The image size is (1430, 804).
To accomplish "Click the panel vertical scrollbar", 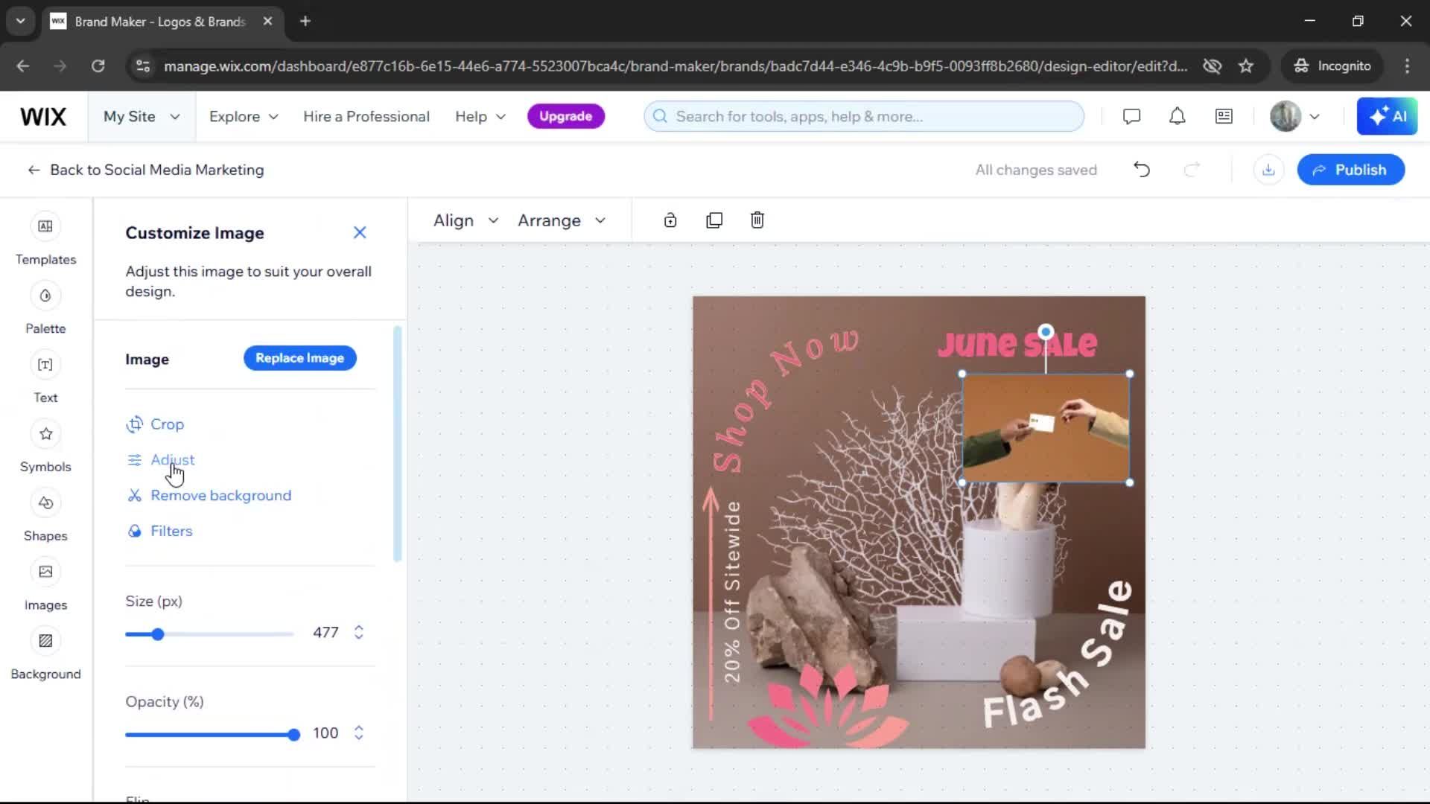I will (397, 444).
